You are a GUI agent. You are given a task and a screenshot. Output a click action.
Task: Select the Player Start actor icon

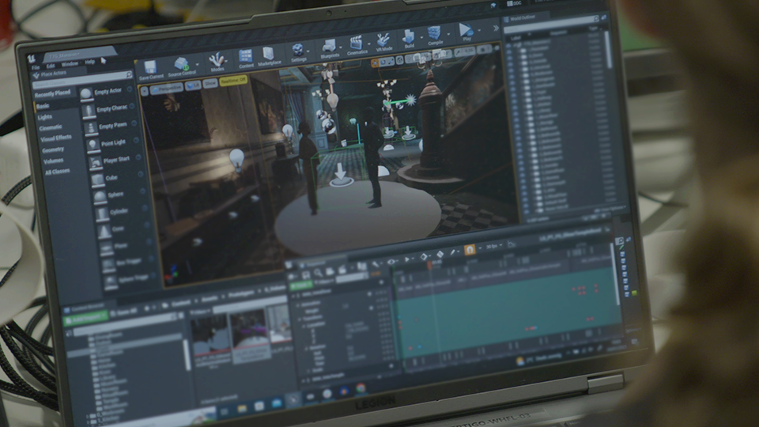(96, 162)
